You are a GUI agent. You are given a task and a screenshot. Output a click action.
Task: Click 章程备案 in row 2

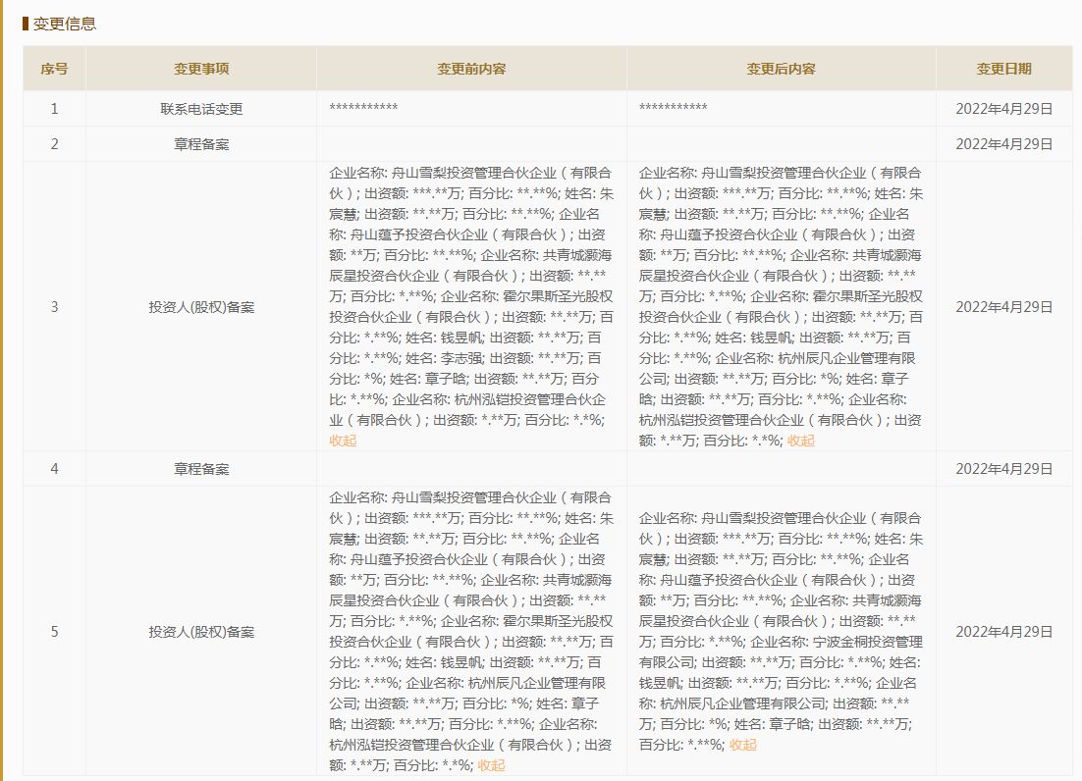(201, 144)
